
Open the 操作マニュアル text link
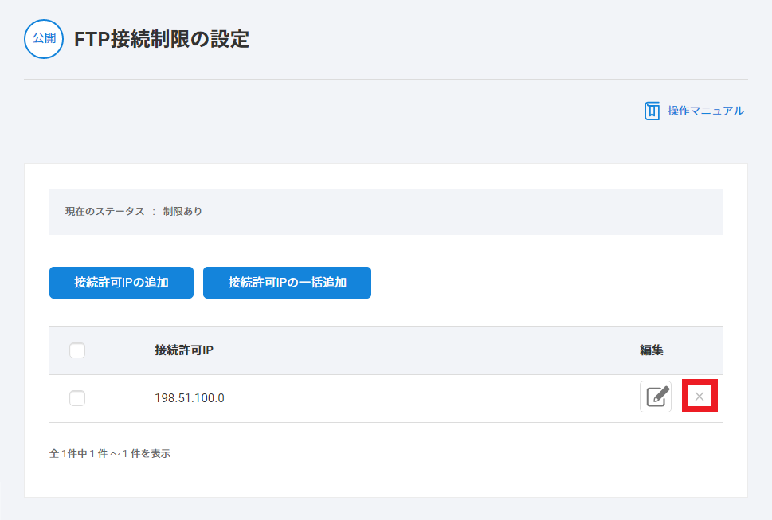(x=705, y=111)
